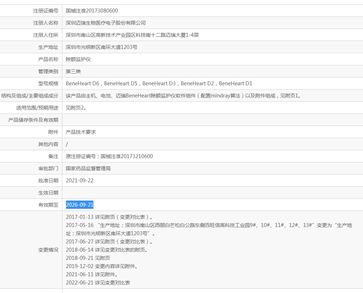Click the 有效期至 row label

pos(48,205)
